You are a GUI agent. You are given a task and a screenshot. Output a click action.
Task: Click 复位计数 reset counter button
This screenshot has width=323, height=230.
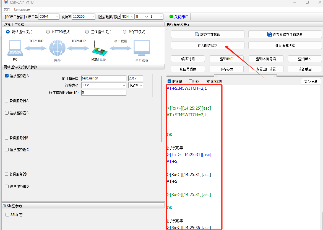(x=311, y=81)
